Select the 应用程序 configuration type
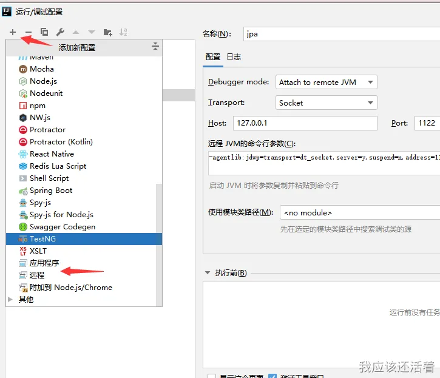 click(x=81, y=263)
